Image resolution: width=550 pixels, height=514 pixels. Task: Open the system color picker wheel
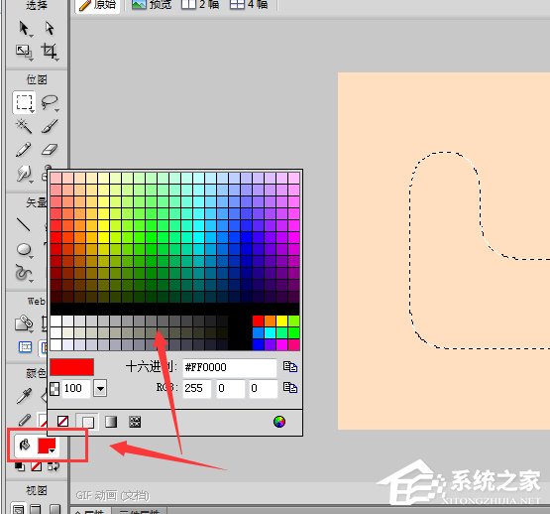(x=279, y=422)
